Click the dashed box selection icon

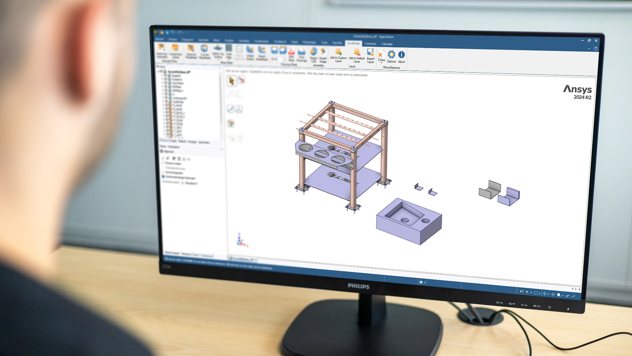click(x=536, y=293)
